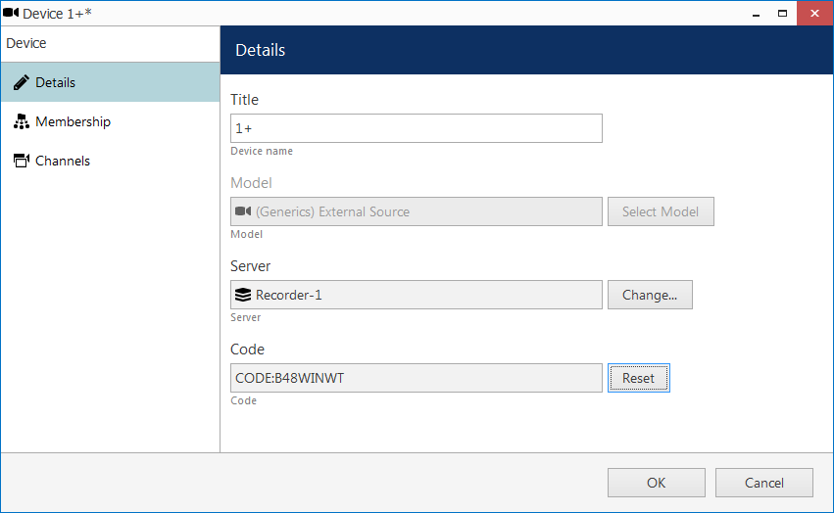Click the Membership hierarchy icon

point(22,121)
